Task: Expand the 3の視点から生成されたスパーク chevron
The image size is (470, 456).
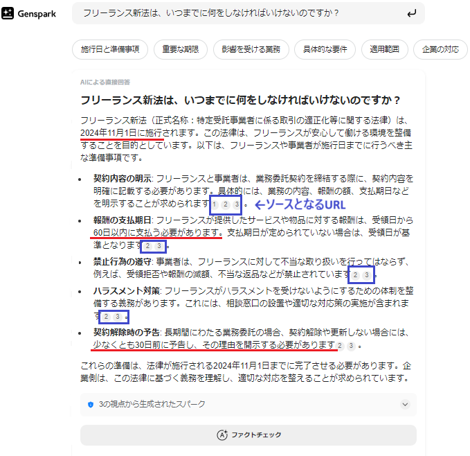Action: pyautogui.click(x=404, y=403)
